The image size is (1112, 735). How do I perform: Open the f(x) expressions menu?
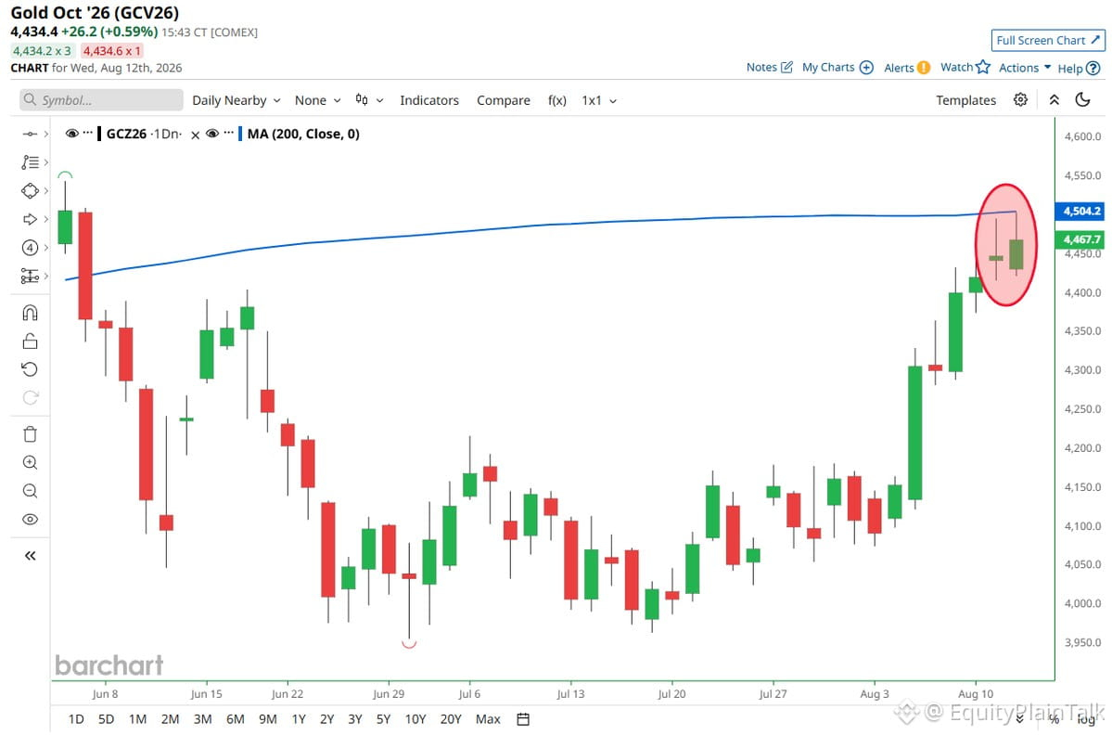[x=556, y=100]
